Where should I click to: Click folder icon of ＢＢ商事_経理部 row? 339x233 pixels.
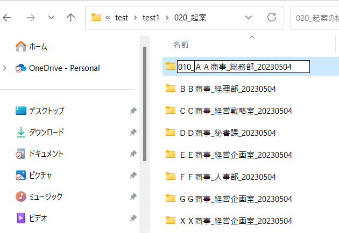(171, 88)
